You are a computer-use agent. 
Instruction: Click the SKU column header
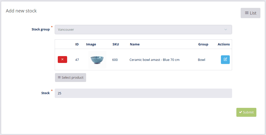pyautogui.click(x=116, y=44)
